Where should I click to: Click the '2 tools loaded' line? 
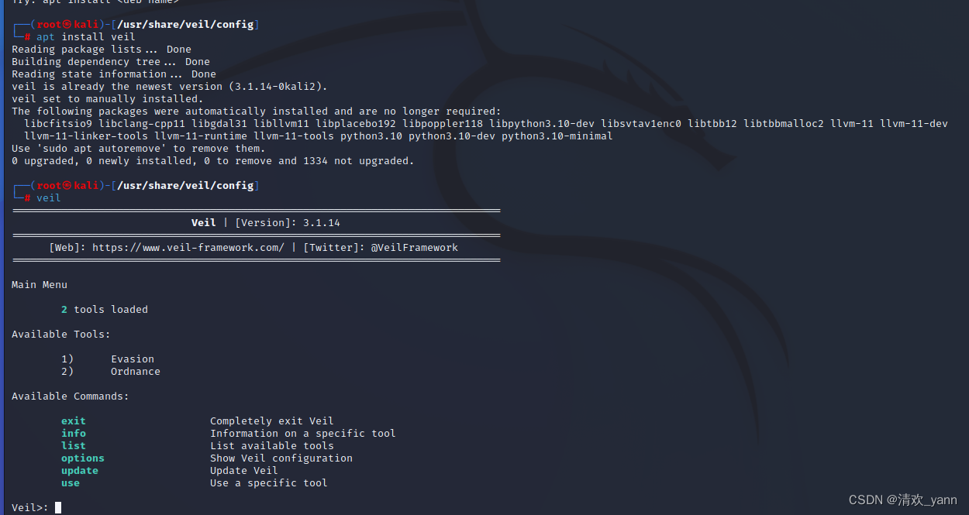(x=105, y=310)
